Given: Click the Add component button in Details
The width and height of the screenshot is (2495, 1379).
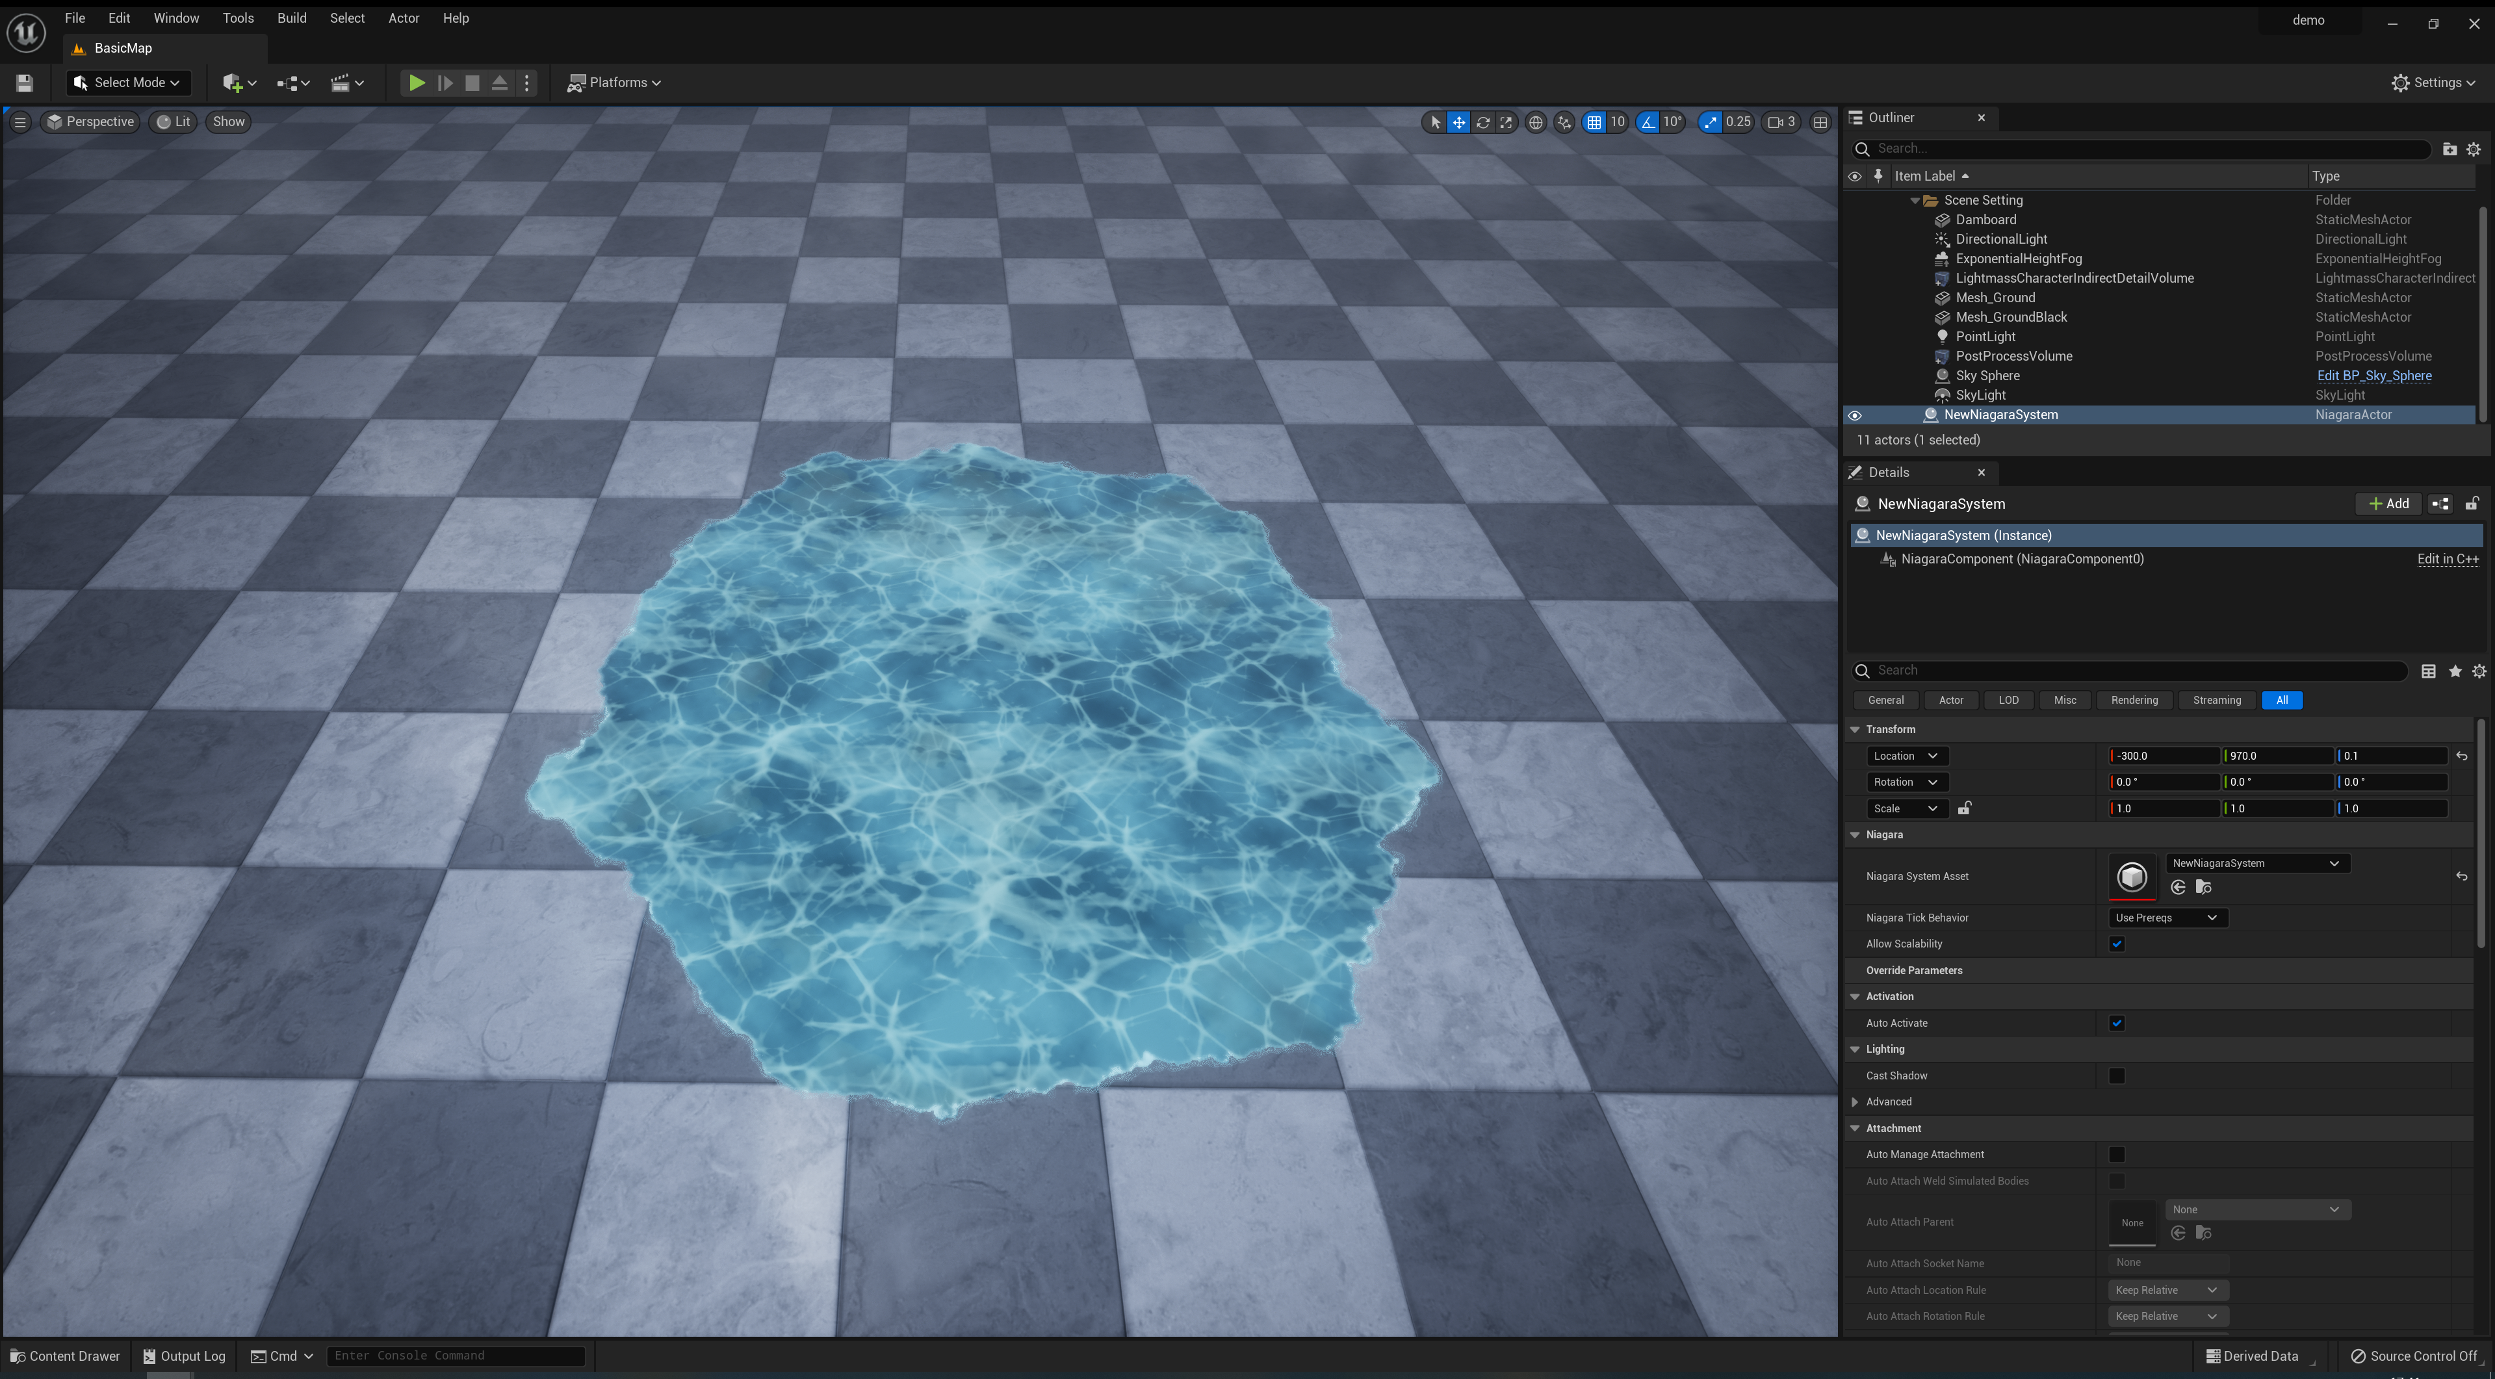Looking at the screenshot, I should [2388, 504].
